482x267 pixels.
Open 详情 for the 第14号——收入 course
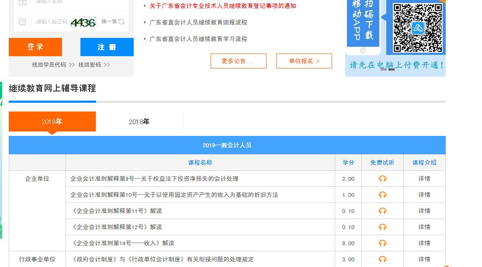pyautogui.click(x=424, y=243)
